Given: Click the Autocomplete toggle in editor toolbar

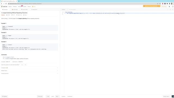Looking at the screenshot, I should coord(73,10).
